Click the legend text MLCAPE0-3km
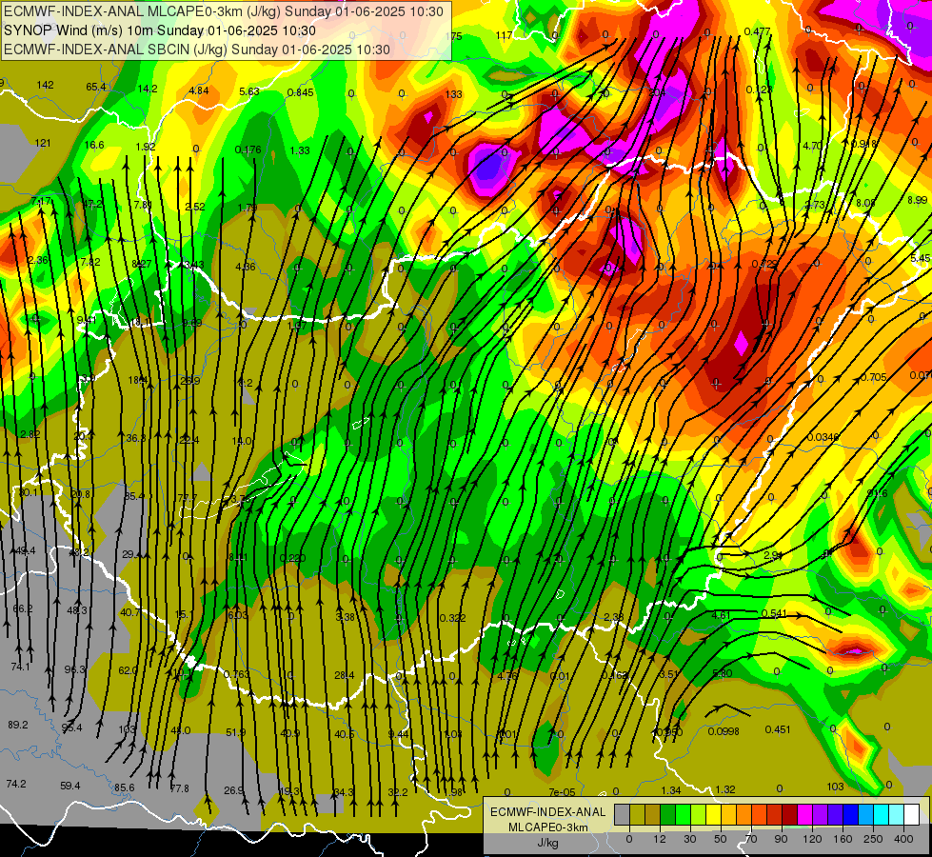This screenshot has height=857, width=932. (547, 827)
